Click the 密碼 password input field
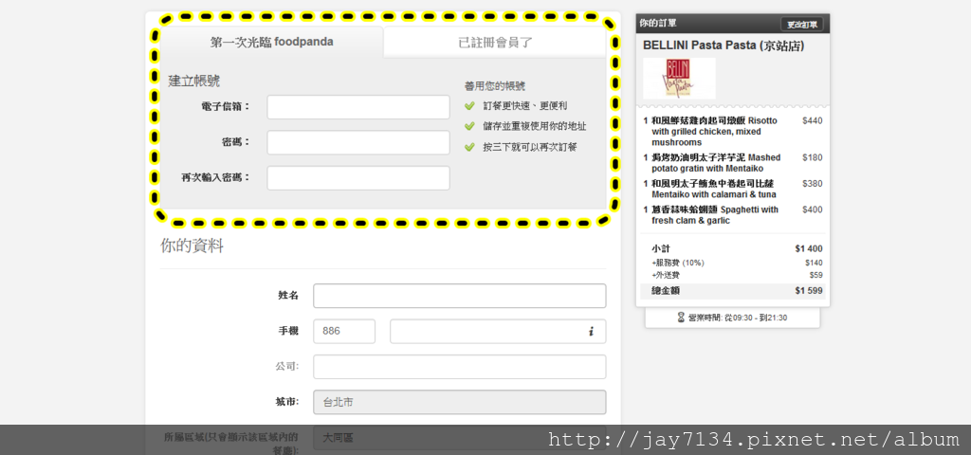 point(358,142)
